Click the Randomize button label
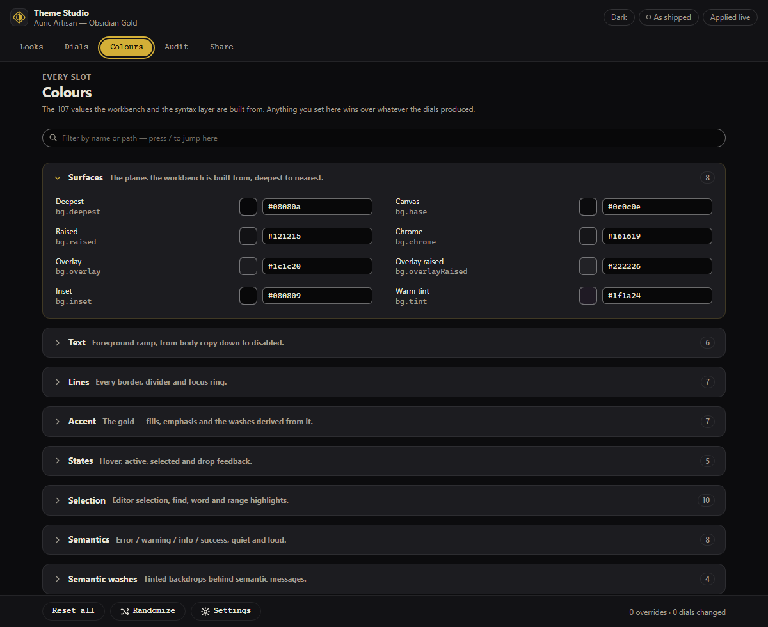The width and height of the screenshot is (768, 627). click(154, 611)
